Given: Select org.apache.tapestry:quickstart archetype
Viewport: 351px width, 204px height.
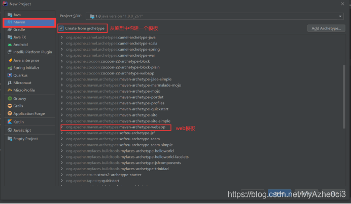Looking at the screenshot, I should (x=93, y=181).
